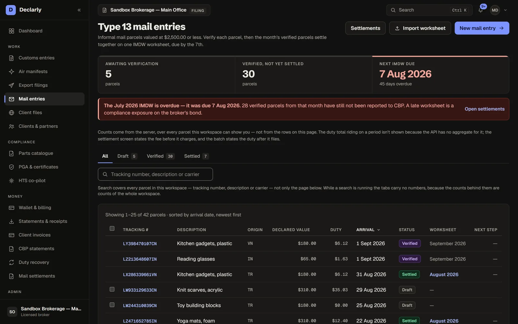Switch to the Settled tab
This screenshot has width=518, height=324.
pos(196,156)
